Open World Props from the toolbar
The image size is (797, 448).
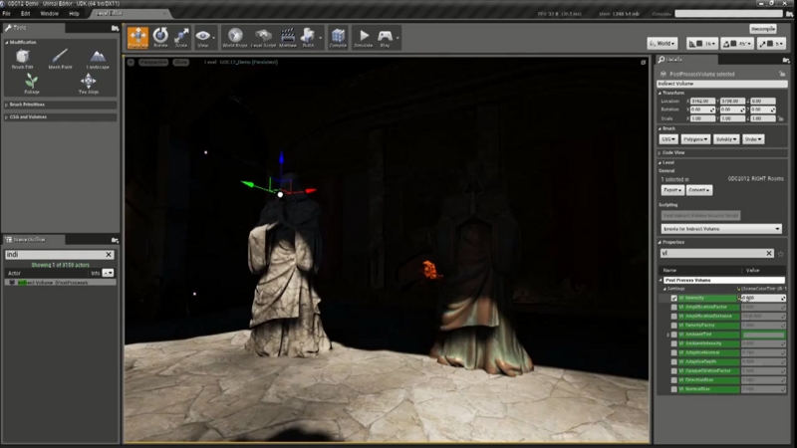pos(235,38)
